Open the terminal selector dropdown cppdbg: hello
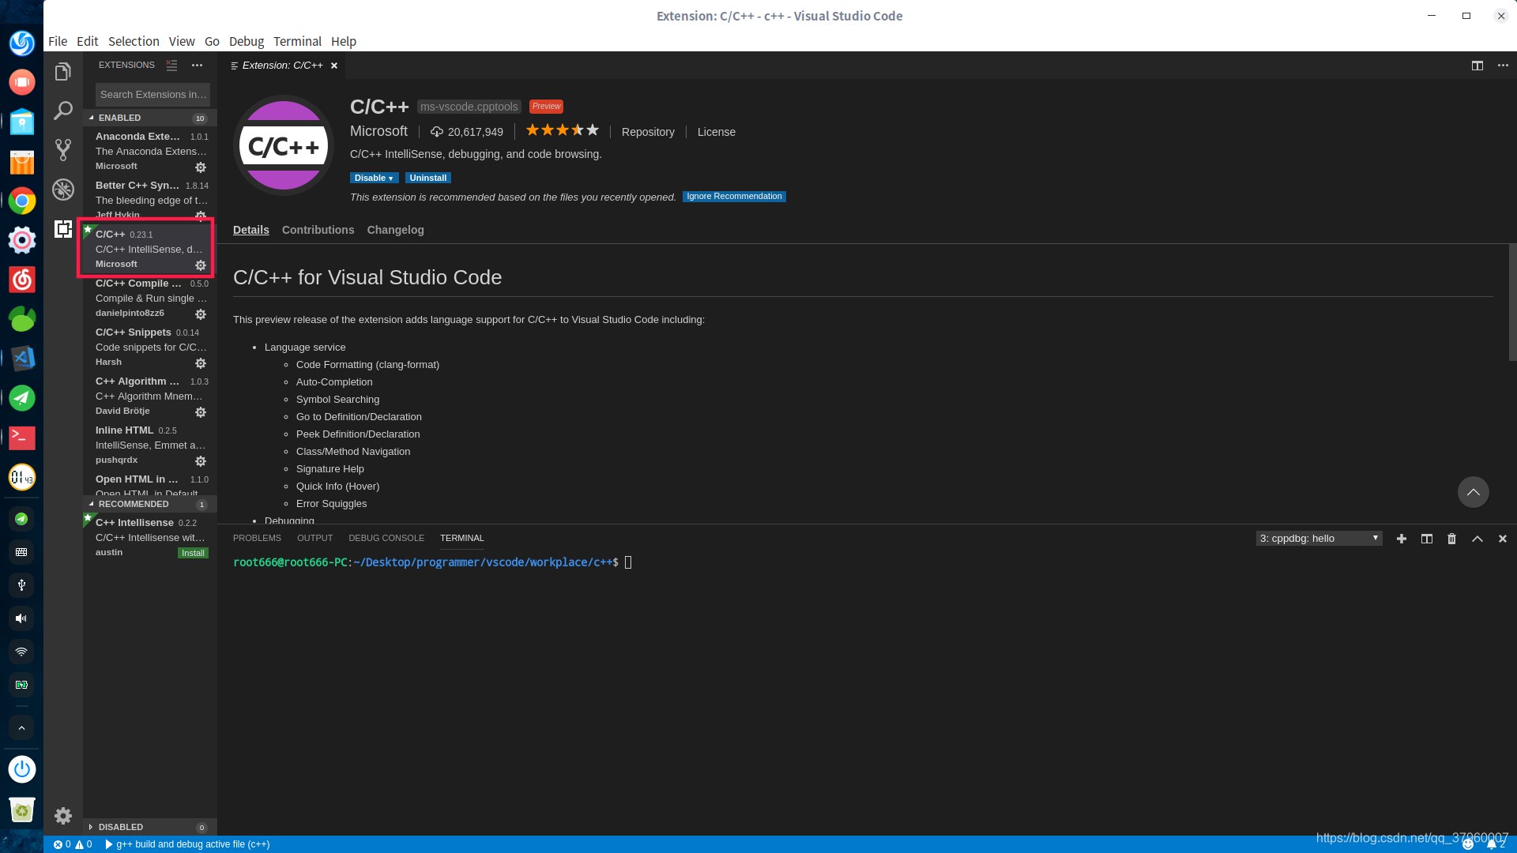The width and height of the screenshot is (1517, 853). tap(1319, 539)
